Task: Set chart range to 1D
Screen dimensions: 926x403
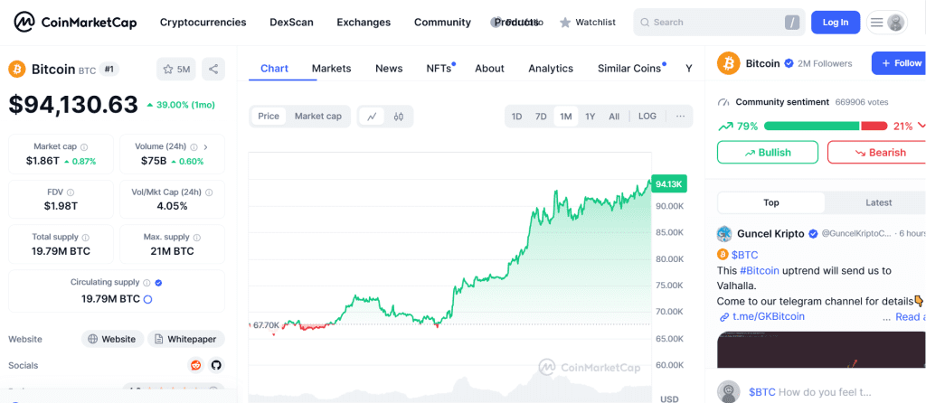Action: point(516,117)
